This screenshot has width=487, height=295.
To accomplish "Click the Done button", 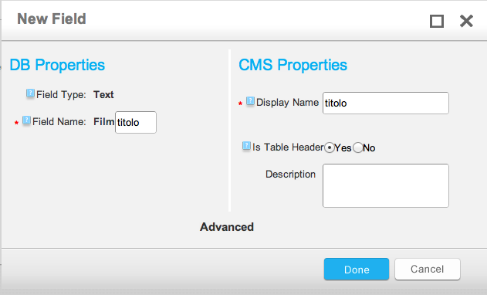I will (357, 270).
